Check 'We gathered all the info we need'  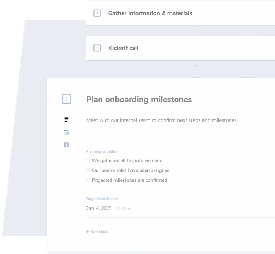pos(87,160)
